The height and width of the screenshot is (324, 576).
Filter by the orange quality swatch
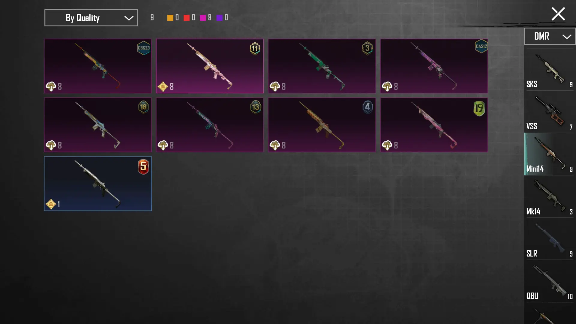coord(170,18)
